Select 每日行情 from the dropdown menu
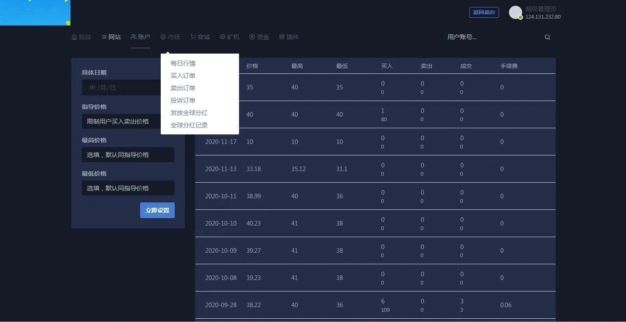 pyautogui.click(x=183, y=63)
